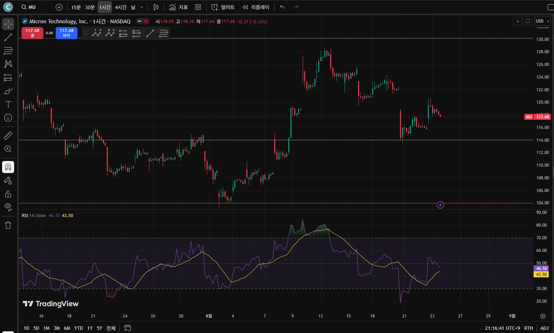Set the date range to 1Y

point(90,328)
